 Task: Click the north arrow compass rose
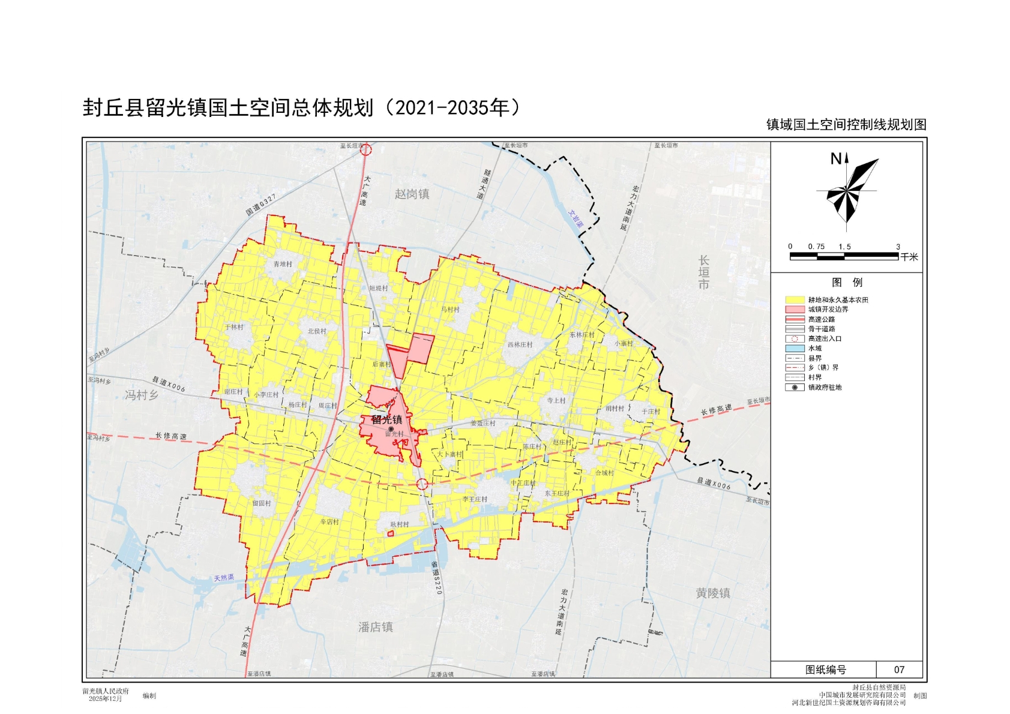click(847, 191)
